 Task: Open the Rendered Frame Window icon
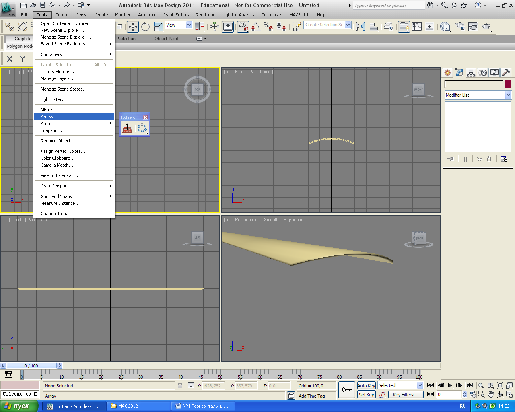pyautogui.click(x=474, y=27)
